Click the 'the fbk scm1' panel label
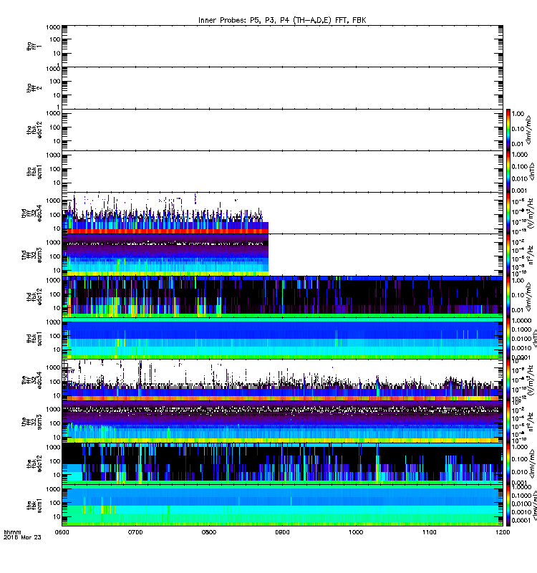The image size is (537, 573). [34, 506]
